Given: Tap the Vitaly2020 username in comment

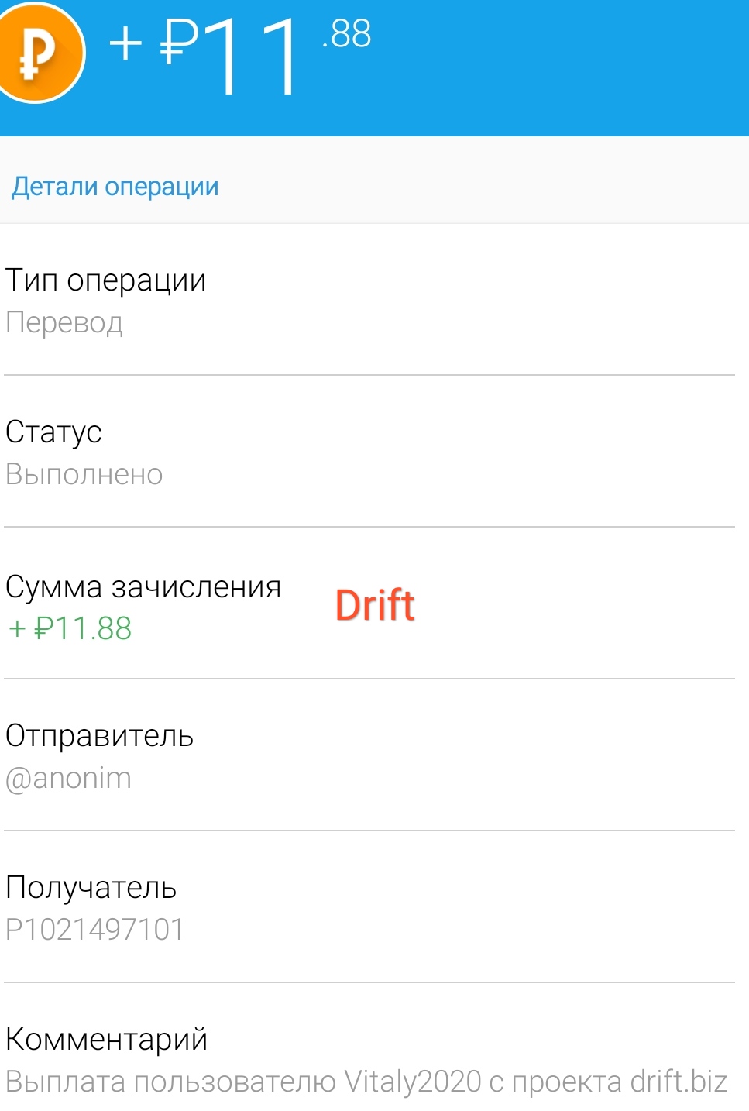Looking at the screenshot, I should [x=412, y=1082].
